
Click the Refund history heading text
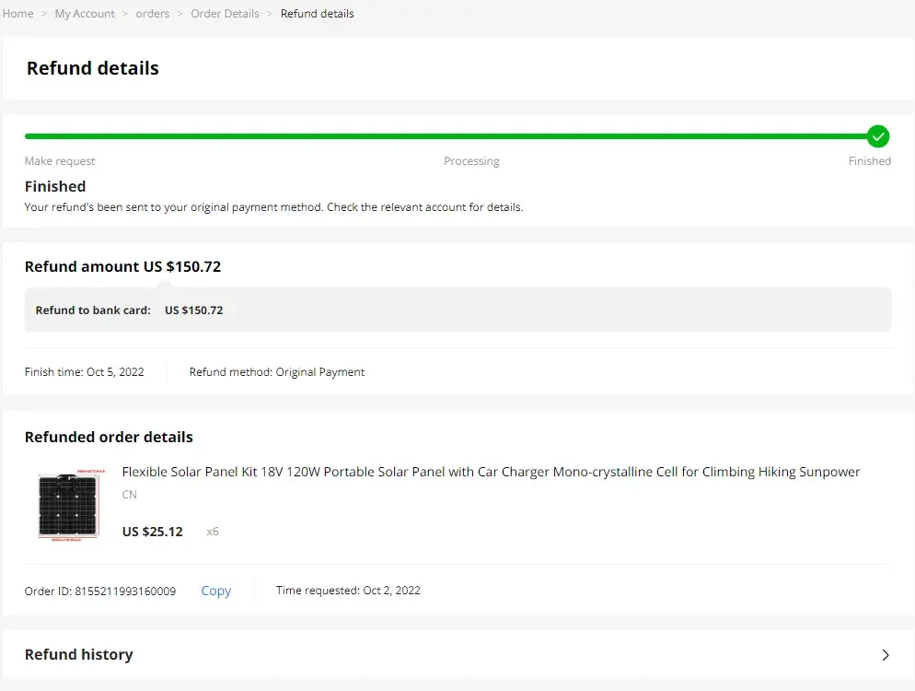coord(79,654)
